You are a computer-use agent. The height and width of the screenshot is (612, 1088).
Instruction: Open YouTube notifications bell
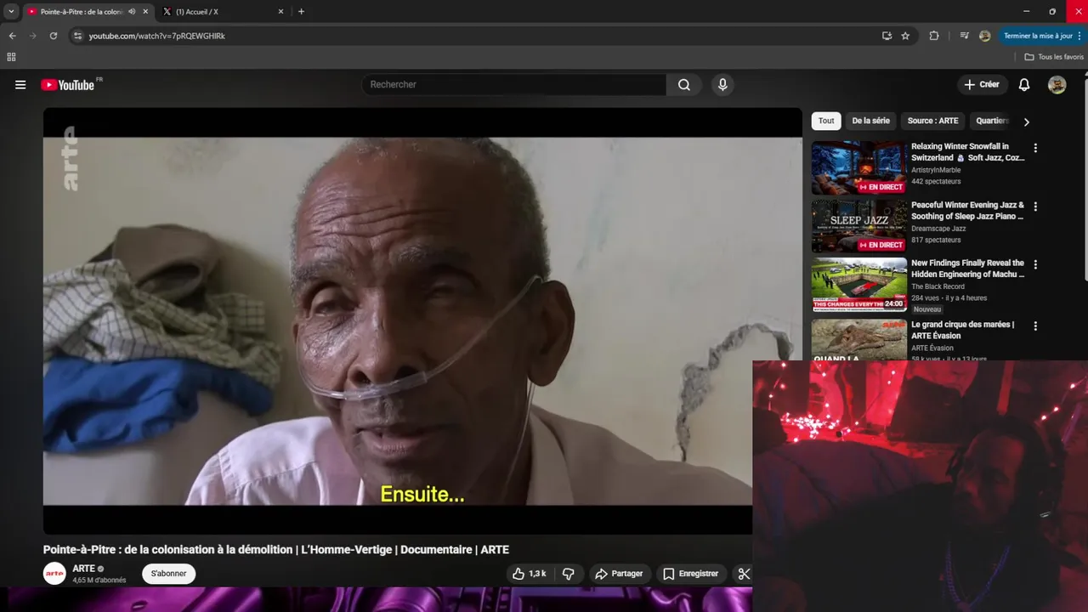tap(1024, 85)
